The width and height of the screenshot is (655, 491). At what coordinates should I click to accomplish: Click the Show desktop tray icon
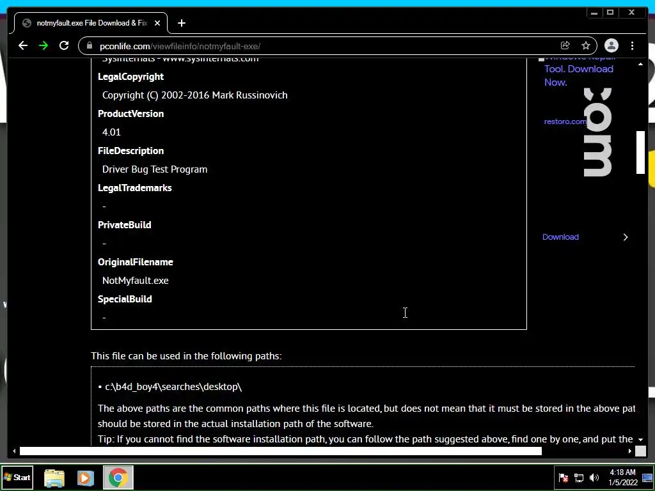(x=647, y=478)
